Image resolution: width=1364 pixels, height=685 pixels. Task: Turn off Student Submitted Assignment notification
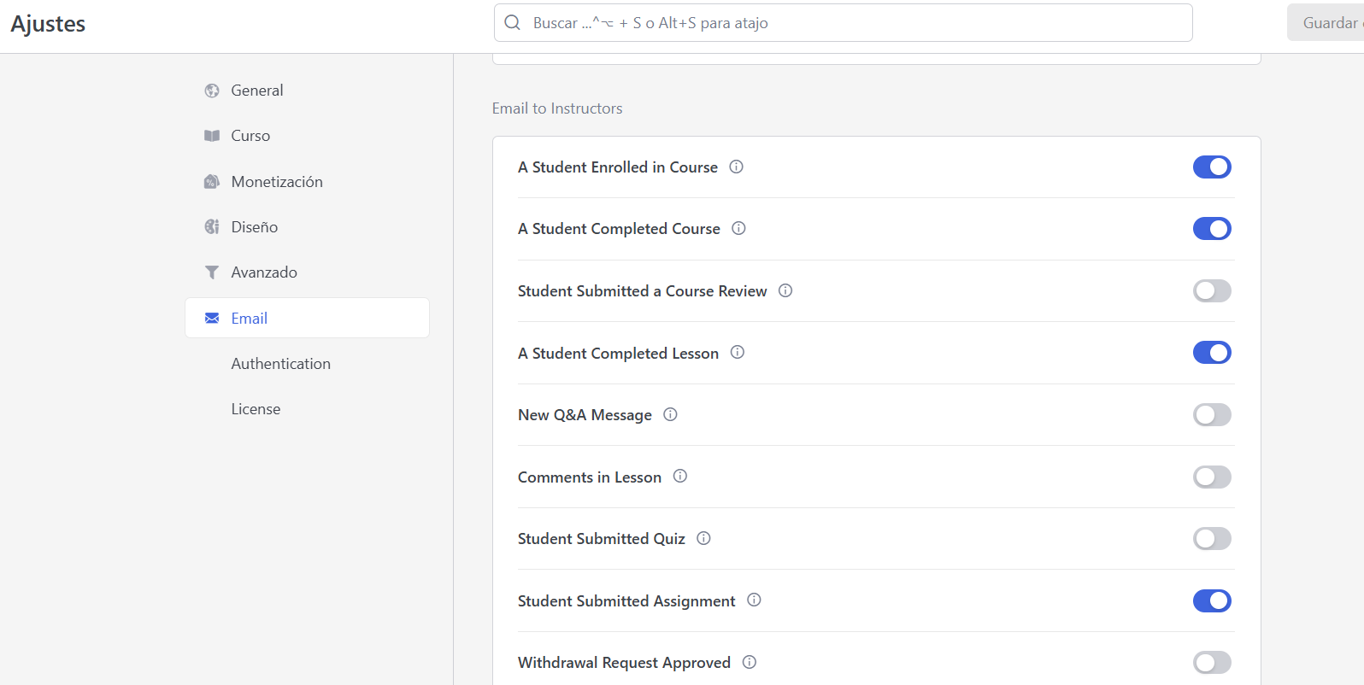click(x=1211, y=601)
